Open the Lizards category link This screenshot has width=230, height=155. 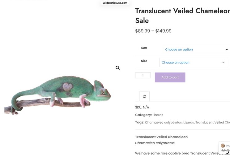[x=158, y=115]
